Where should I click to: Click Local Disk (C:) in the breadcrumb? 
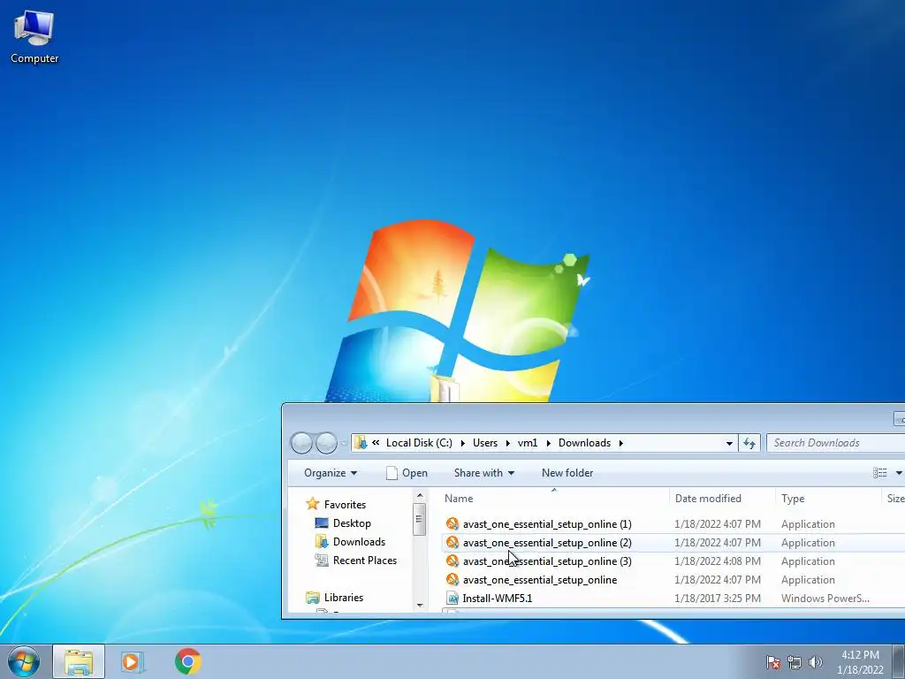(419, 443)
